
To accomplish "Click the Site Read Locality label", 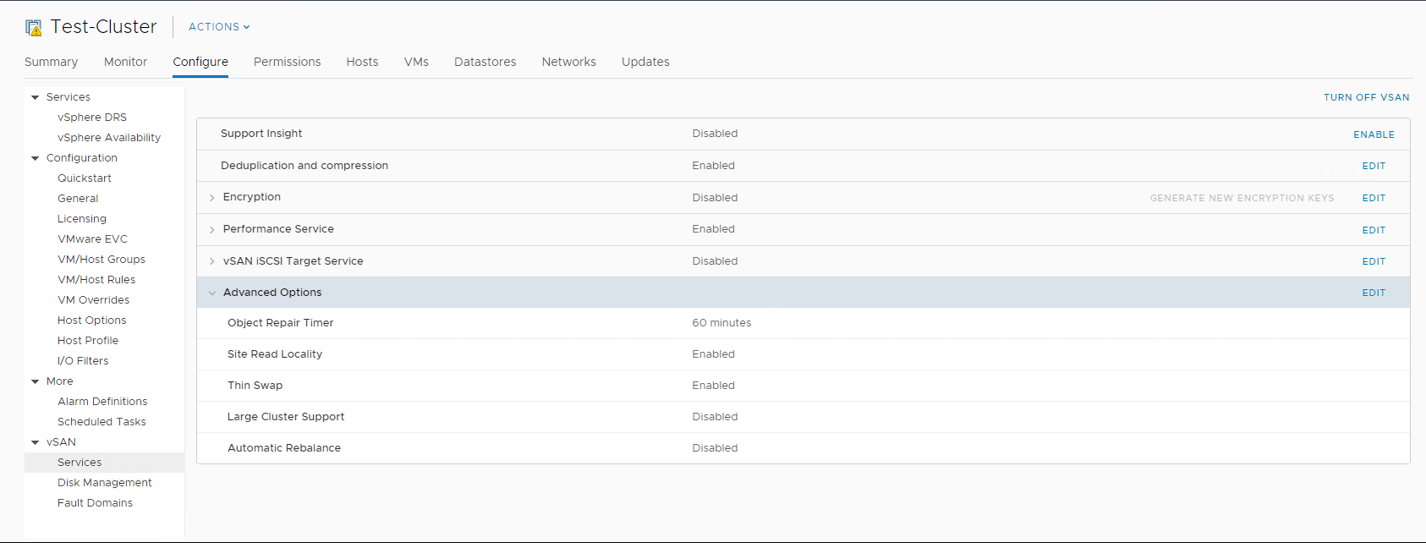I will point(275,354).
